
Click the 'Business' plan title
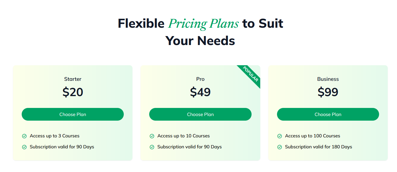[328, 79]
